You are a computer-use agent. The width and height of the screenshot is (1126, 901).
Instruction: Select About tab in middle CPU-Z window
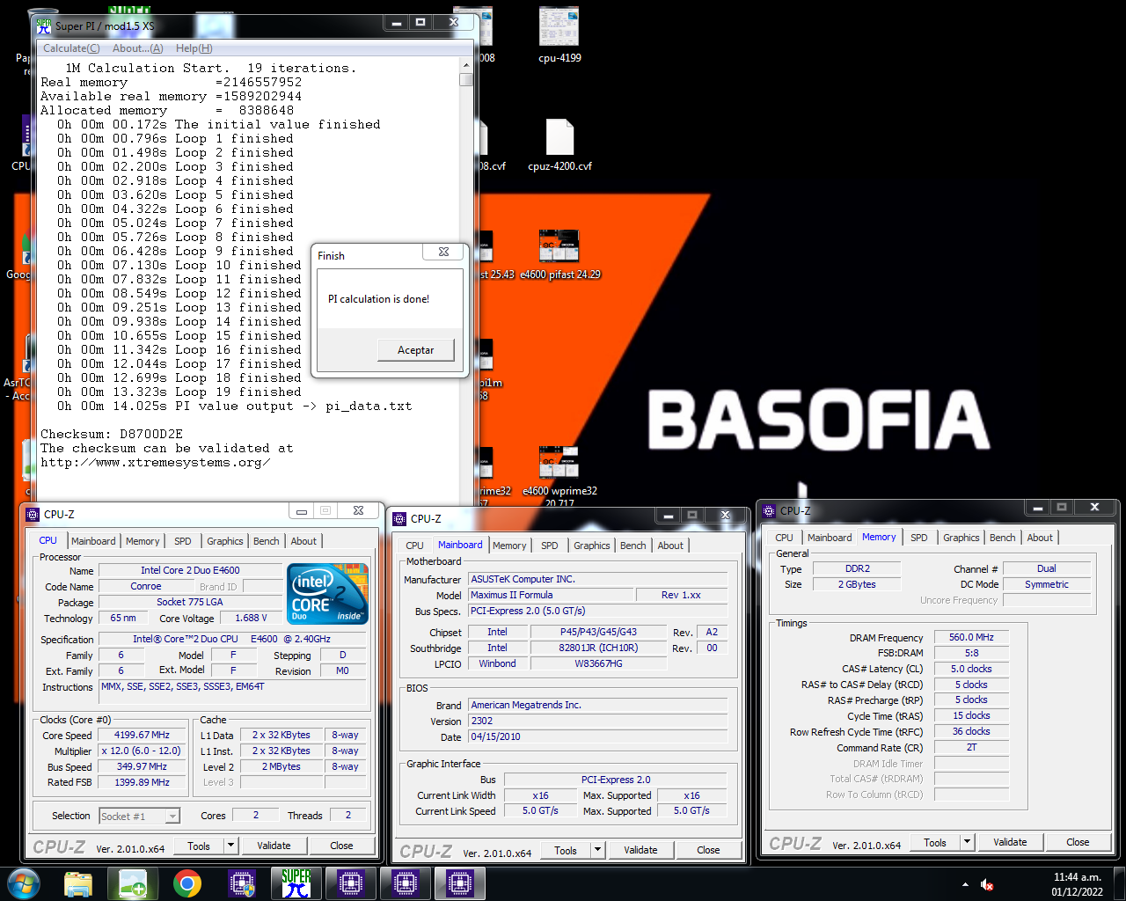pyautogui.click(x=670, y=546)
